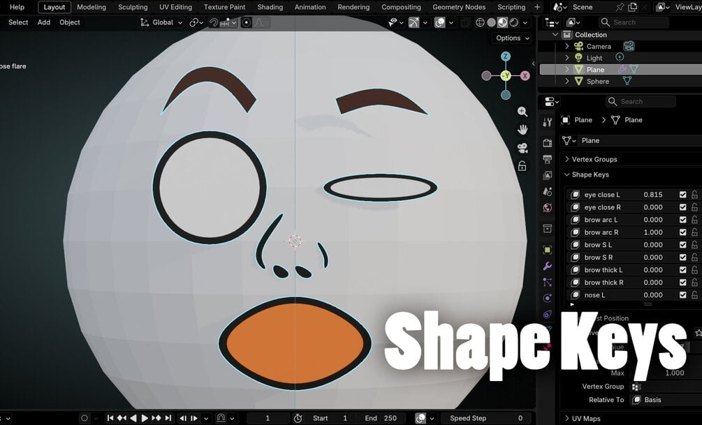Toggle proportional editing icon

[x=247, y=22]
